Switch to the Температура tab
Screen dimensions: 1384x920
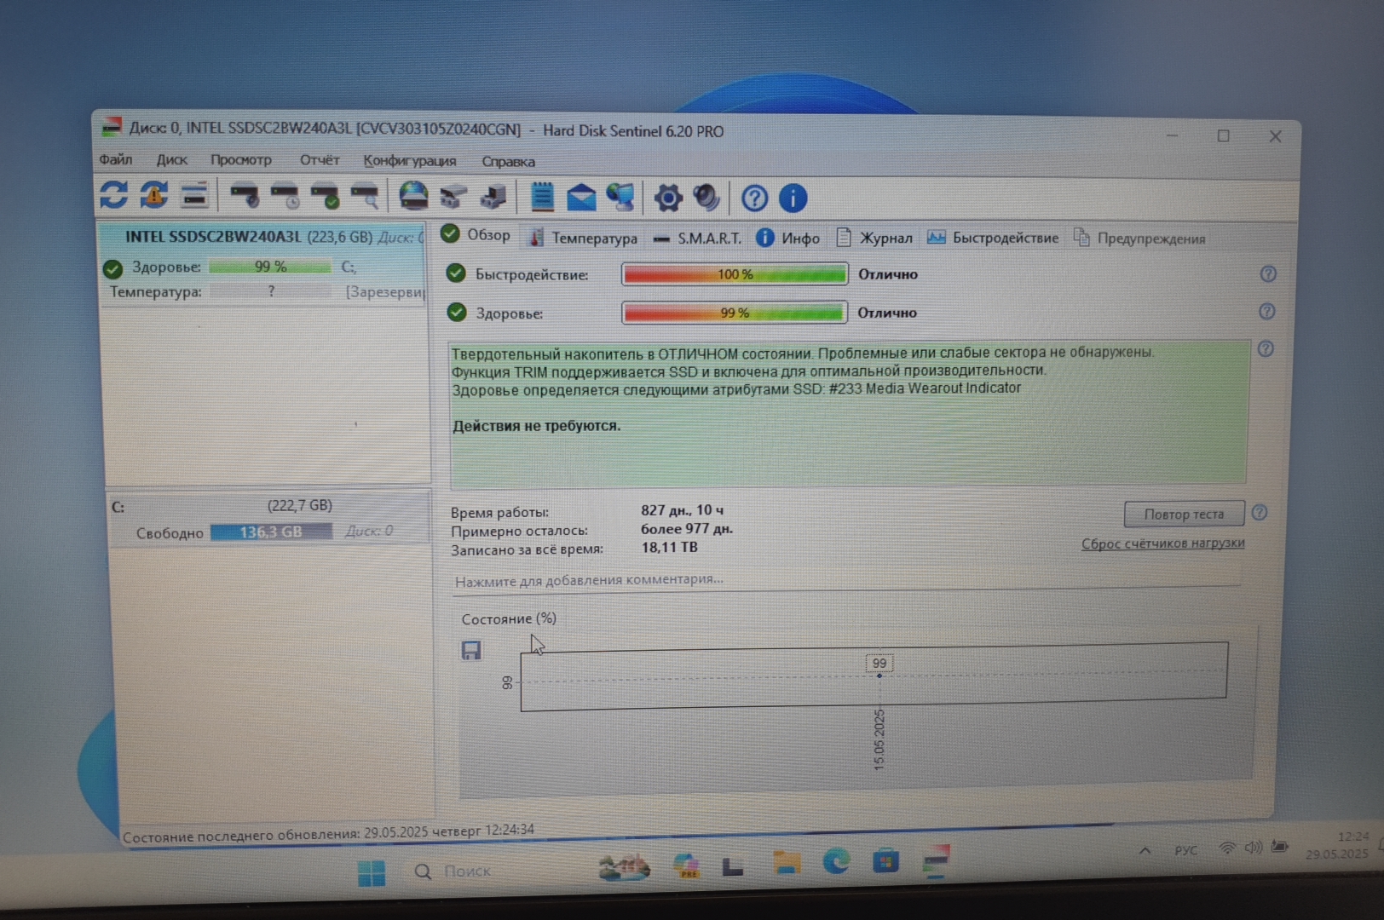(584, 238)
